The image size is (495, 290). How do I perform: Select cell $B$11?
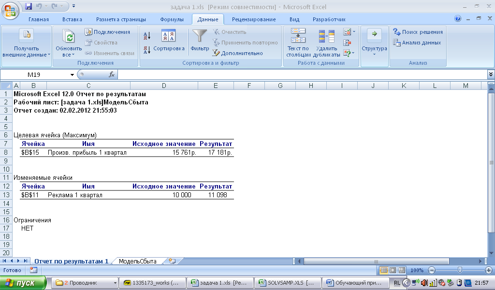[x=33, y=195]
